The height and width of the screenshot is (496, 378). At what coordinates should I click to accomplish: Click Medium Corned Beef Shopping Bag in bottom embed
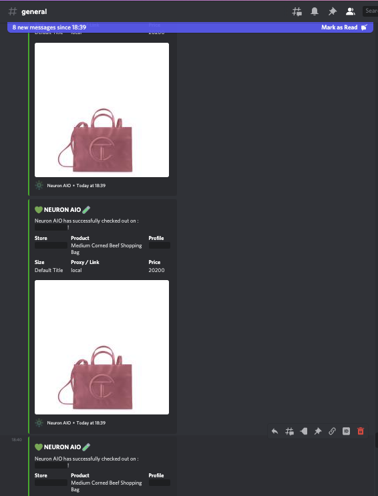coord(106,486)
